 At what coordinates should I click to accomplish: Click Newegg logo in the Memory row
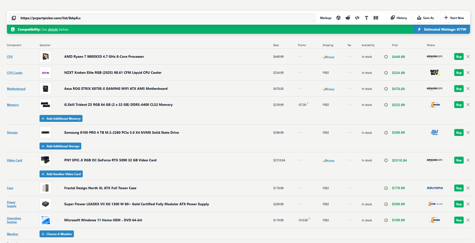(x=435, y=105)
